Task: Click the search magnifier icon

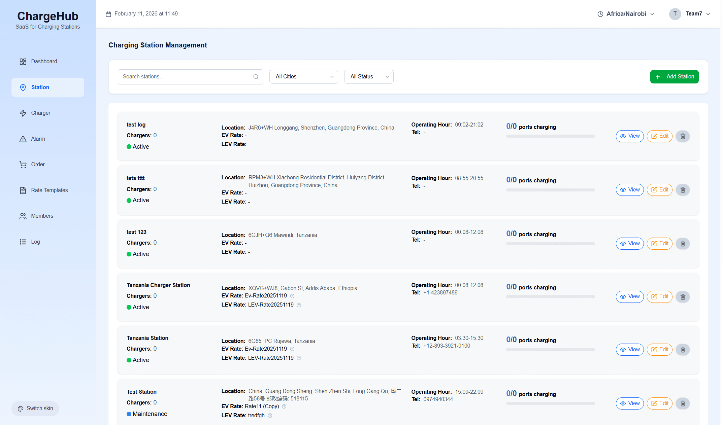Action: tap(256, 77)
